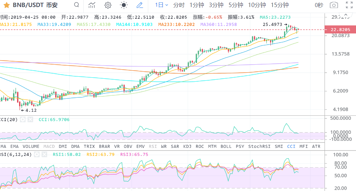Take a chart screenshot with camera icon

click(334, 5)
